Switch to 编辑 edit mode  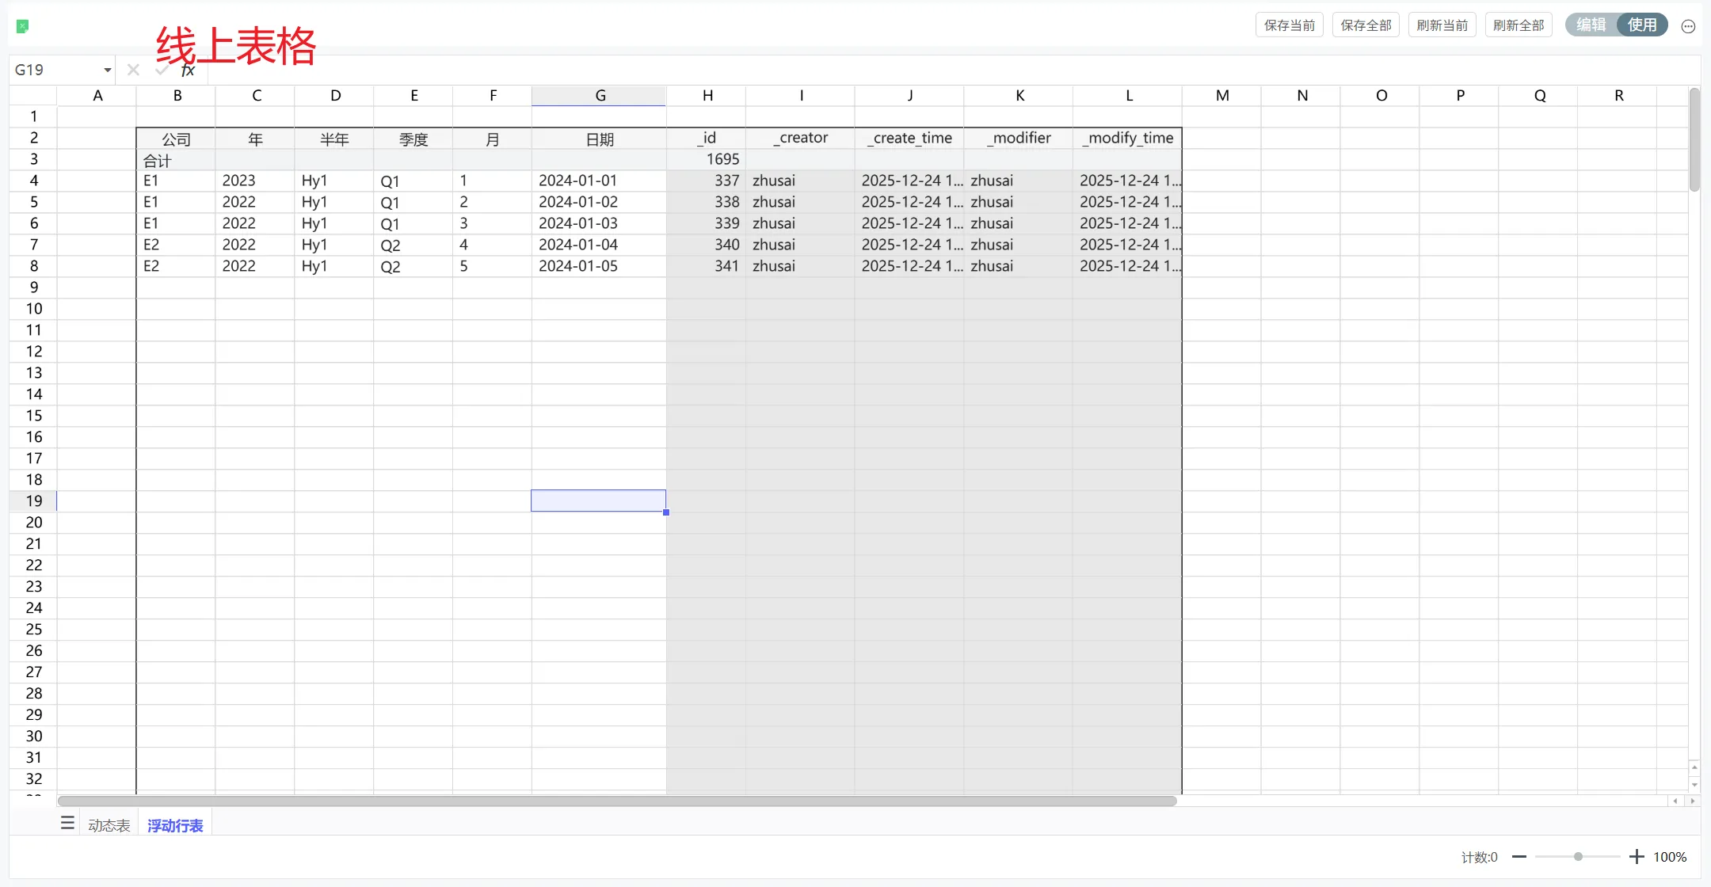coord(1591,25)
